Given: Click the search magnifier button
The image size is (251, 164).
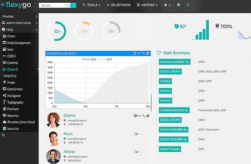Looking at the screenshot, I should 74,5.
